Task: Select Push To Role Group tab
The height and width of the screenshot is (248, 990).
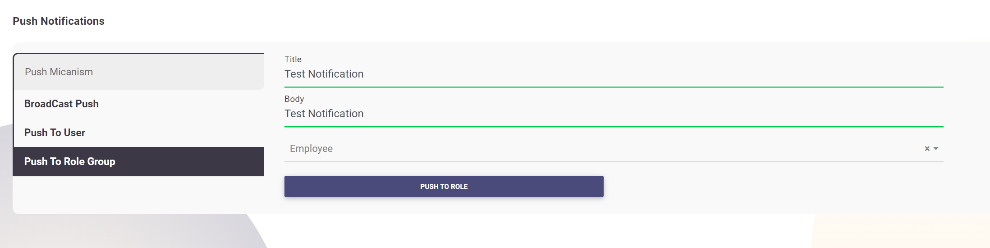Action: pyautogui.click(x=70, y=161)
